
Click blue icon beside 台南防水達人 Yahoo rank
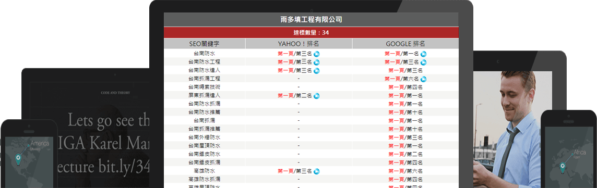[x=316, y=71]
